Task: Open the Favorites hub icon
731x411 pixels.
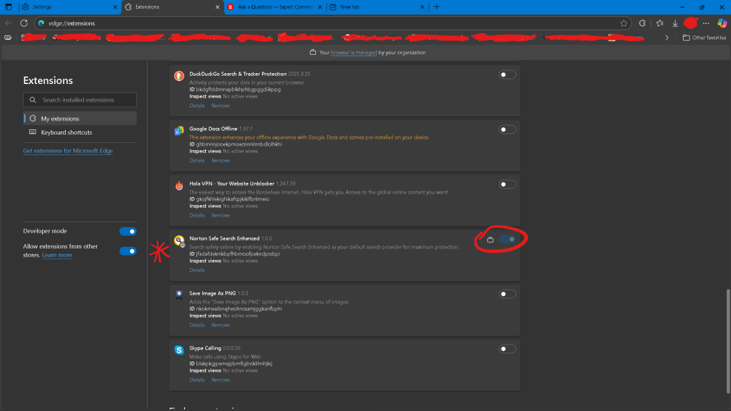Action: tap(660, 23)
